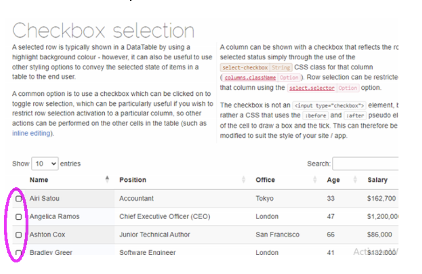Focus the Search input field
The height and width of the screenshot is (274, 422).
click(x=365, y=164)
